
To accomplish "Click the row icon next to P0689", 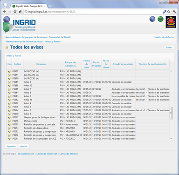I will point(9,82).
